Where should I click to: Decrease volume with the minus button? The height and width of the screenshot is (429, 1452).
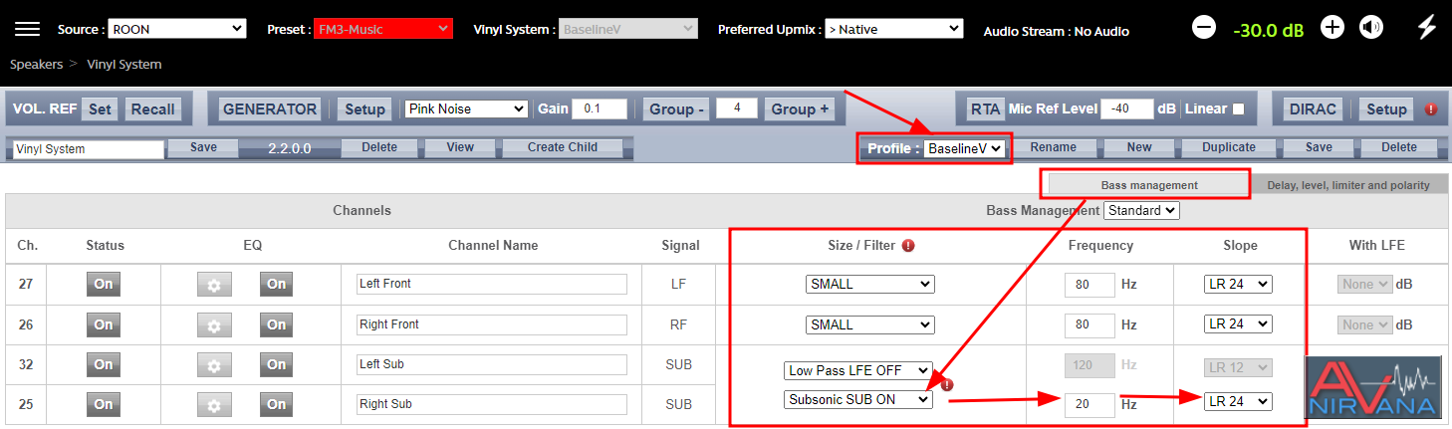pos(1204,28)
